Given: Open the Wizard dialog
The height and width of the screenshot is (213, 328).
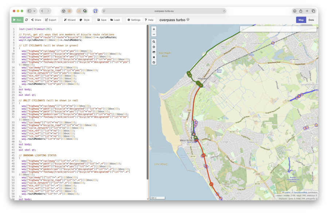Looking at the screenshot, I should point(69,20).
